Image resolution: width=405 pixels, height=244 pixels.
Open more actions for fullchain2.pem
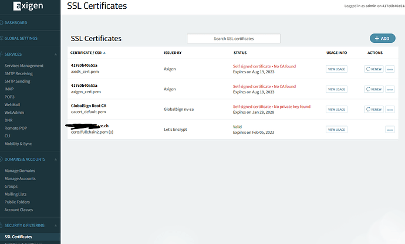(x=390, y=130)
